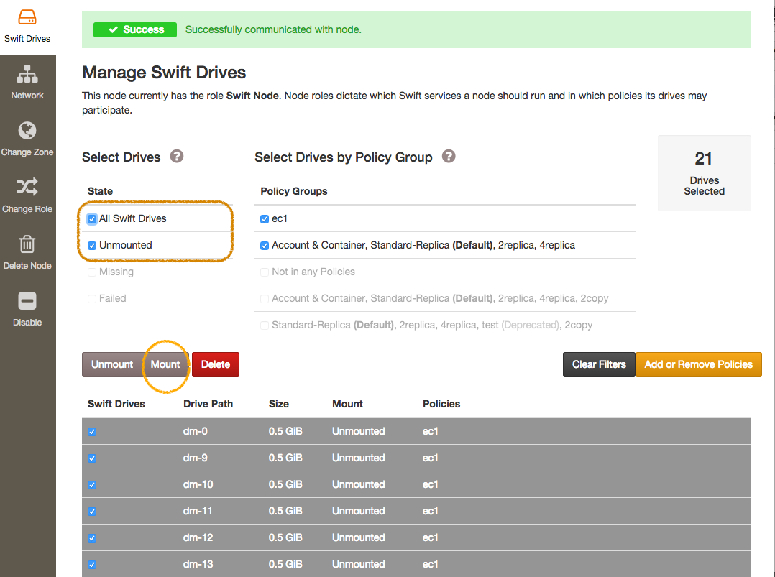Toggle the All Swift Drives checkbox

(x=92, y=219)
